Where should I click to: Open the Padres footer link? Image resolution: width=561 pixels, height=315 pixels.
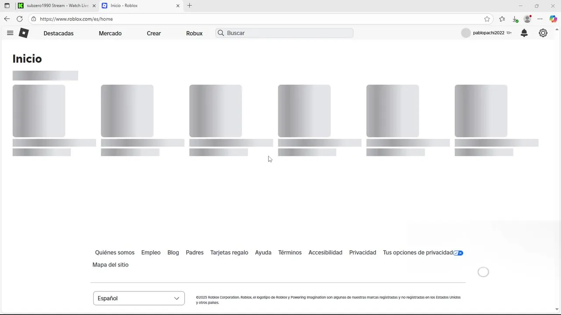[195, 252]
